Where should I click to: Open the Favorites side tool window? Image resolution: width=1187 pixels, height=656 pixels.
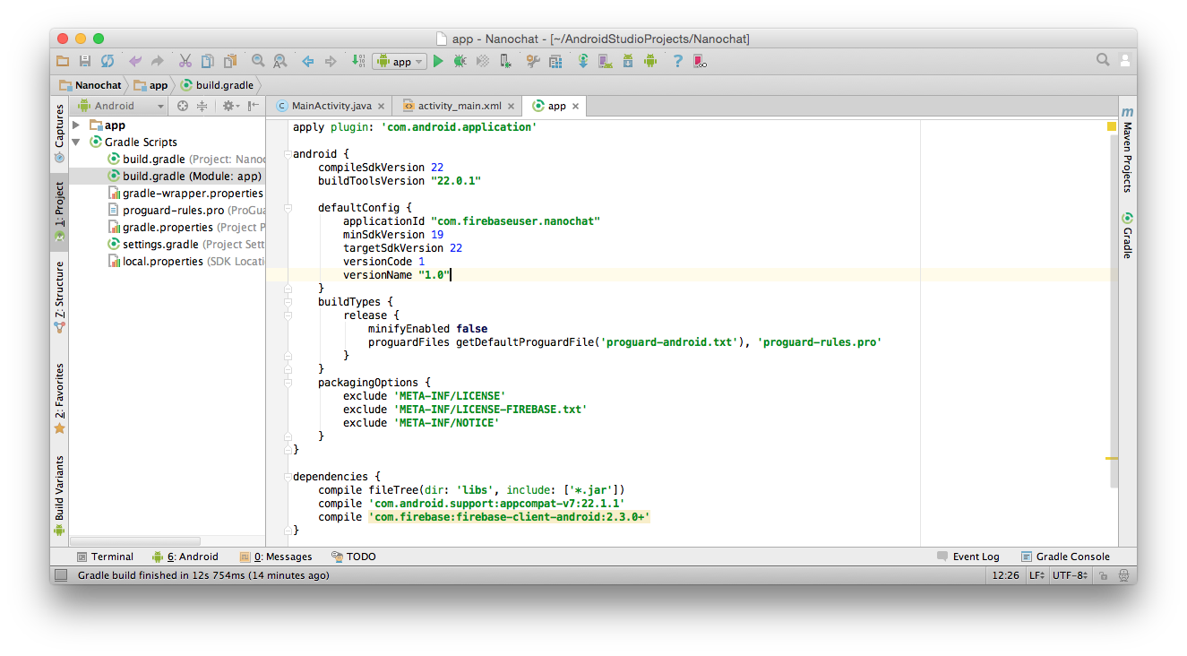[59, 398]
